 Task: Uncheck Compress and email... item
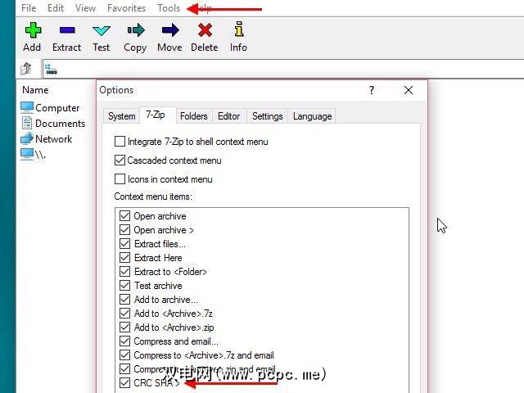tap(124, 341)
